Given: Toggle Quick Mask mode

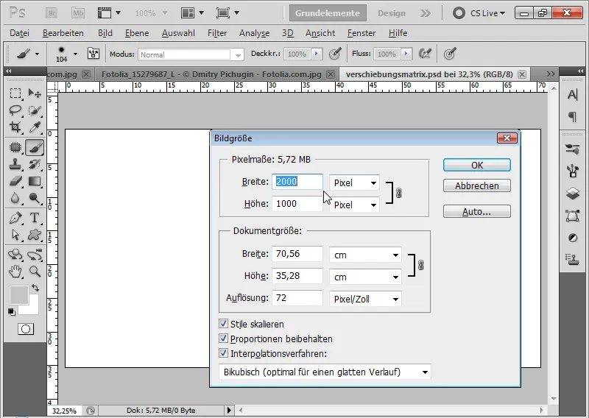Looking at the screenshot, I should point(26,330).
